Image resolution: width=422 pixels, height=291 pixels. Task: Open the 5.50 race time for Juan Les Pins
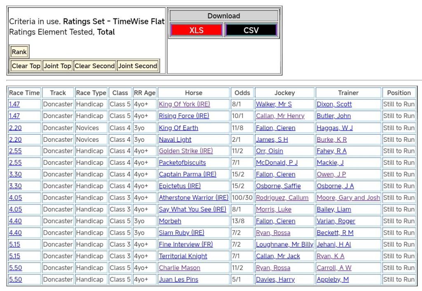point(15,279)
